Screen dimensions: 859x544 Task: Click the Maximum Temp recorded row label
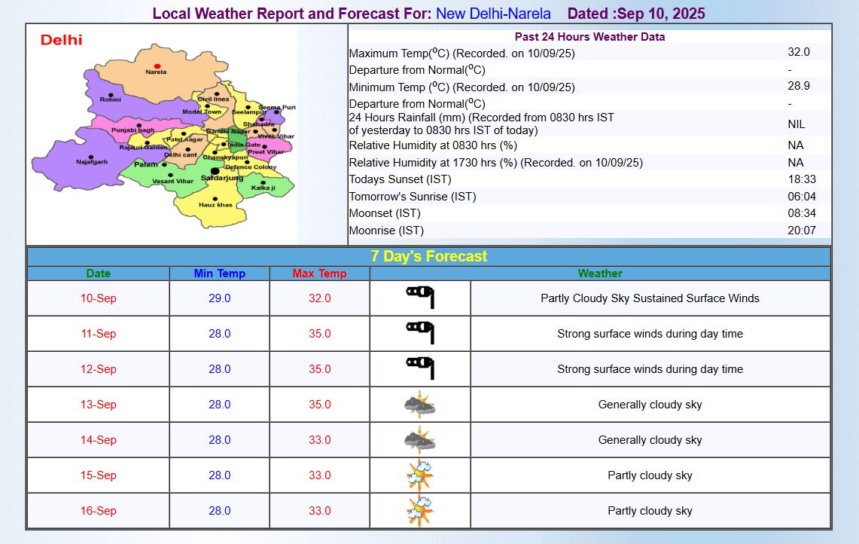point(461,53)
